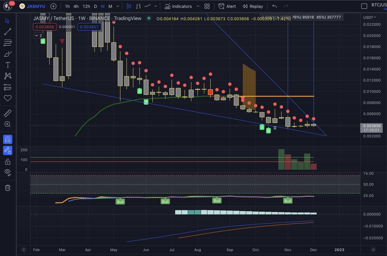Create an Alert from the toolbar
Image resolution: width=387 pixels, height=256 pixels.
tap(227, 6)
